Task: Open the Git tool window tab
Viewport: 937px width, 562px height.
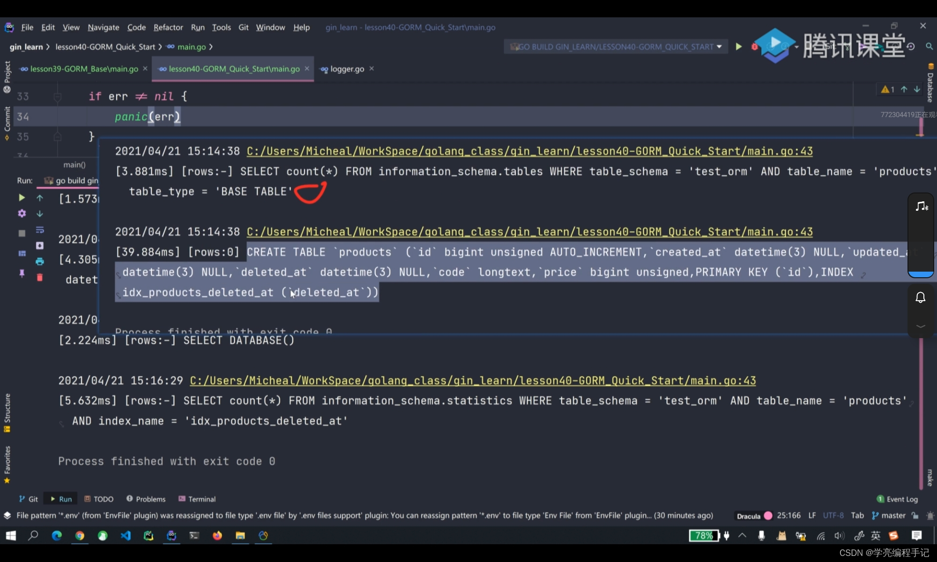Action: coord(29,499)
